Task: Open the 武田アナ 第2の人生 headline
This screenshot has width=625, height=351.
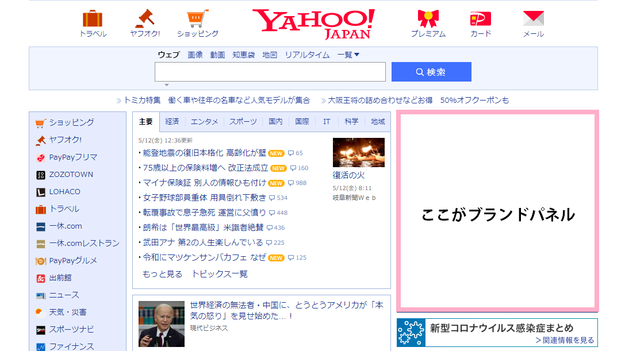Action: click(x=203, y=242)
